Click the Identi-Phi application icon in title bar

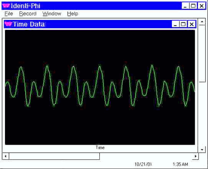(6, 6)
